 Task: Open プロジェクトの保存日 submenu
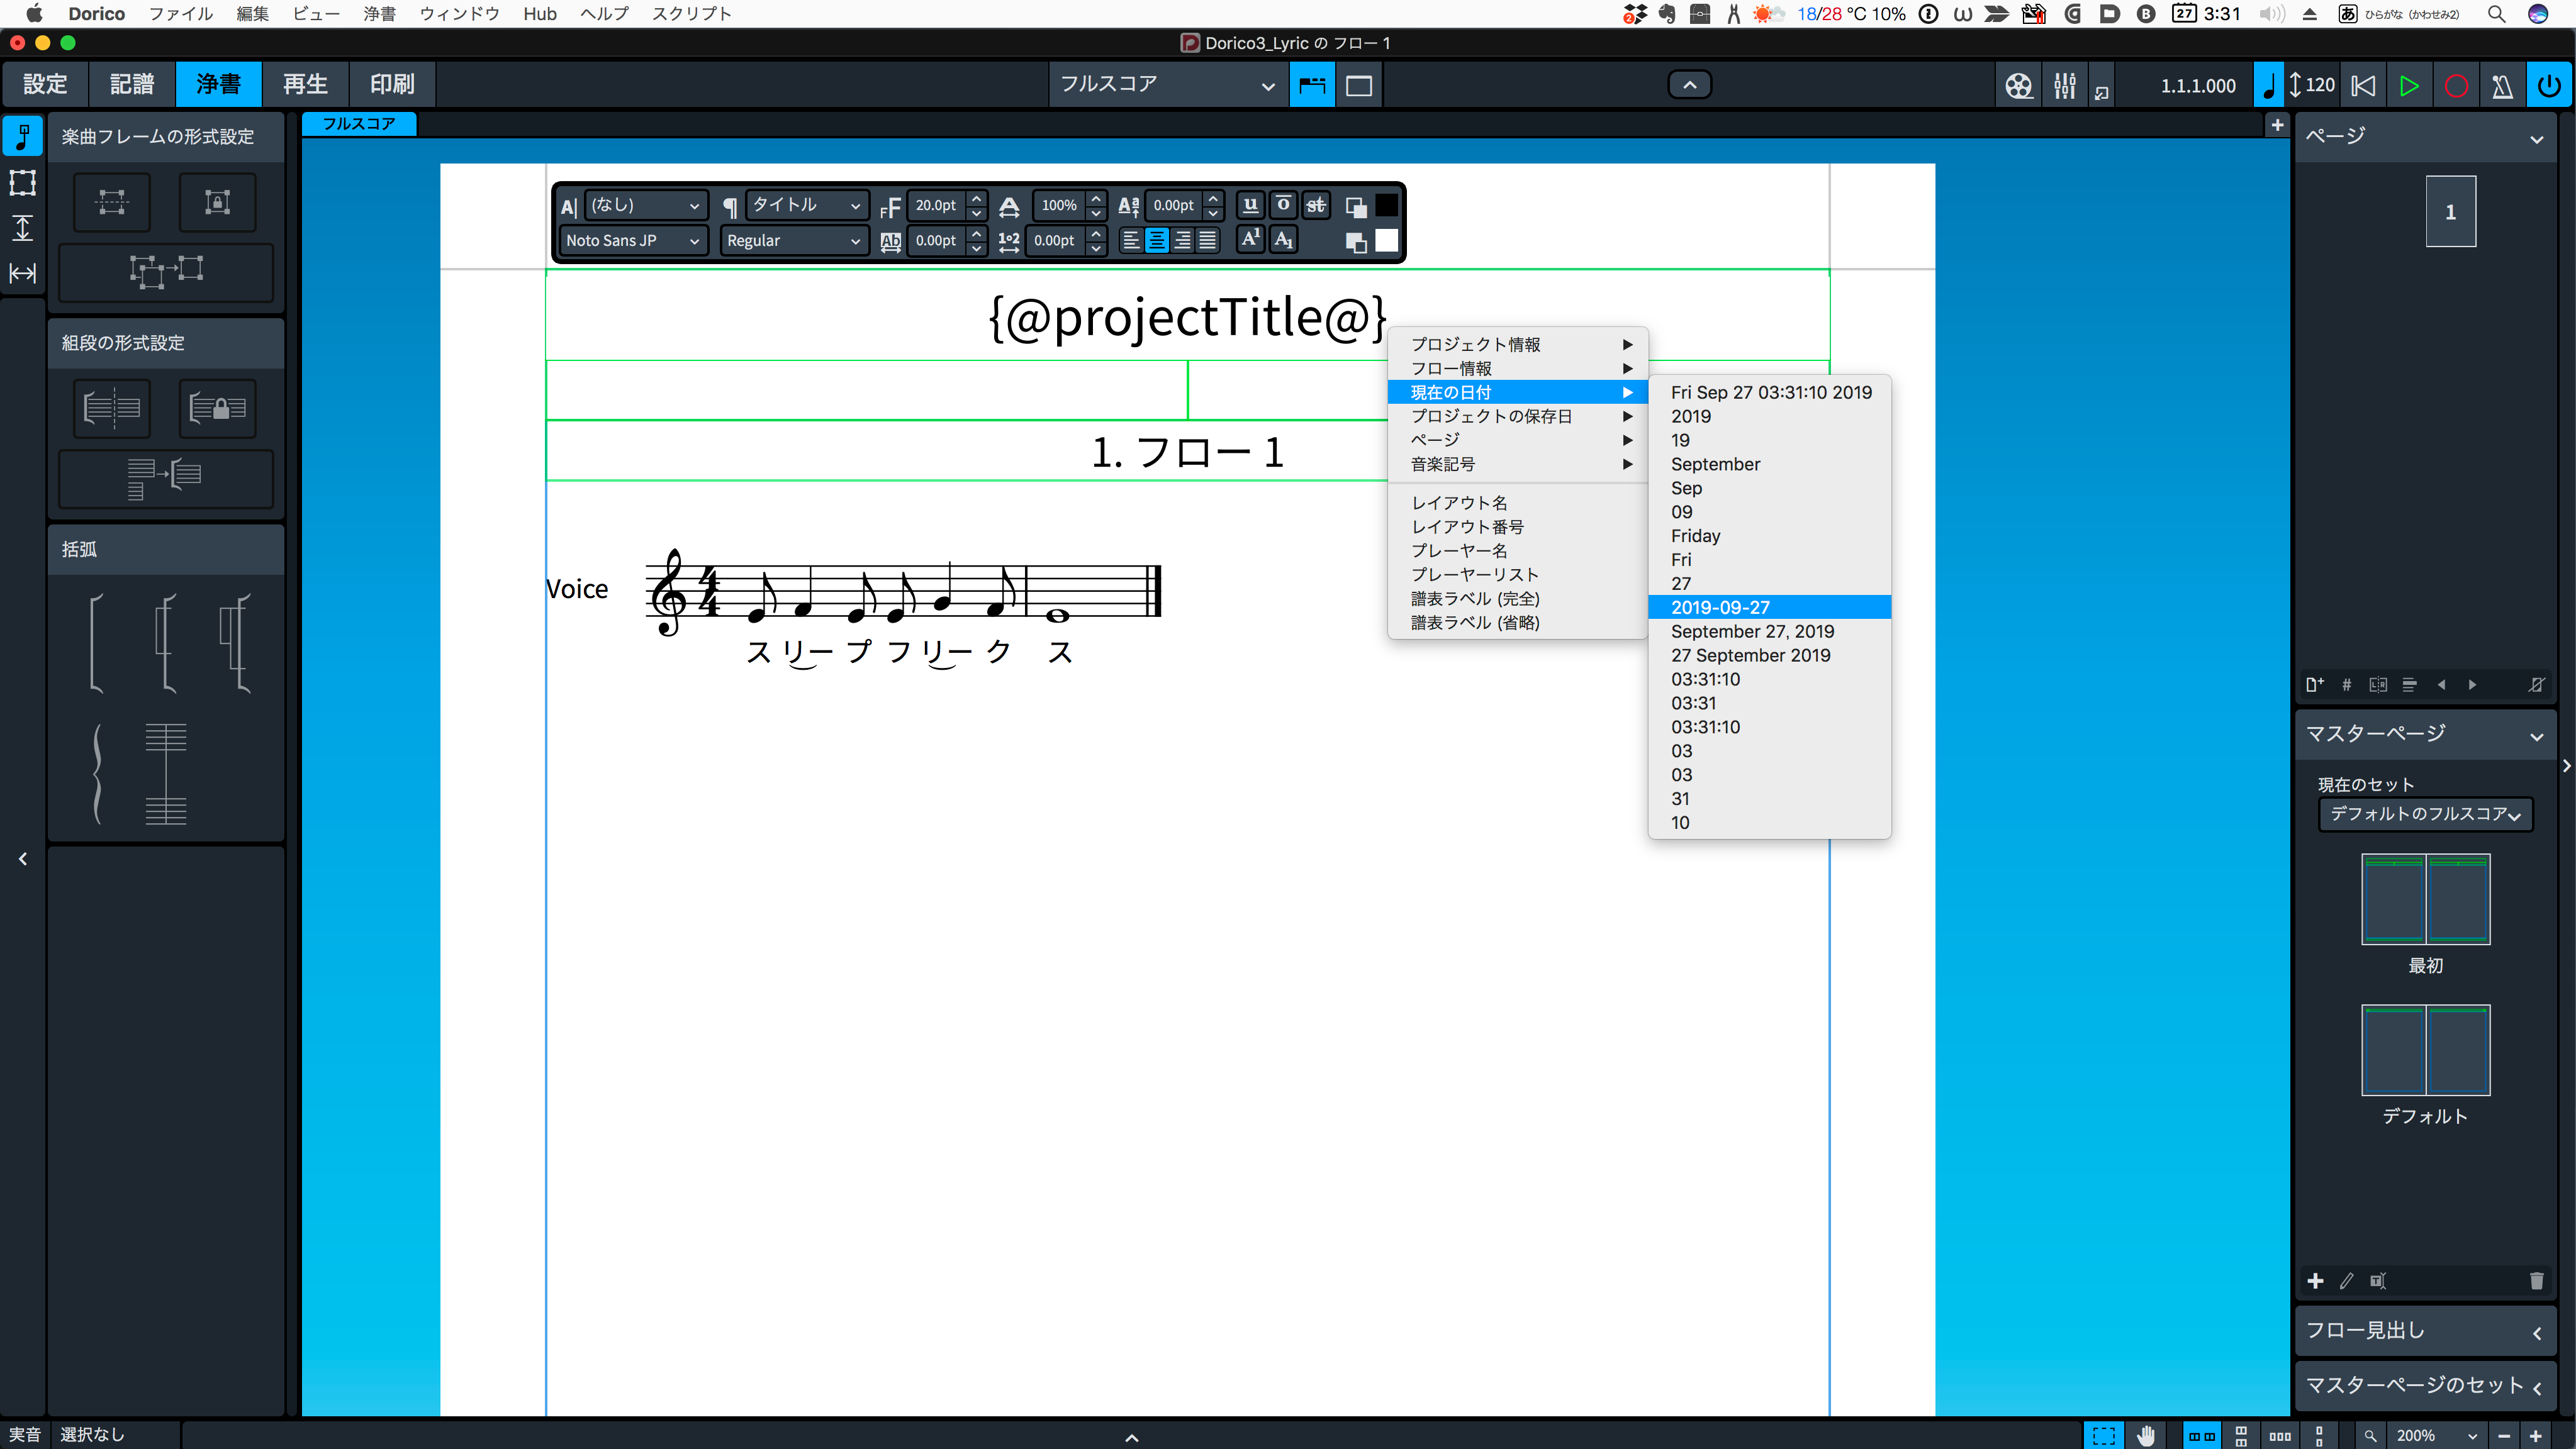point(1517,416)
